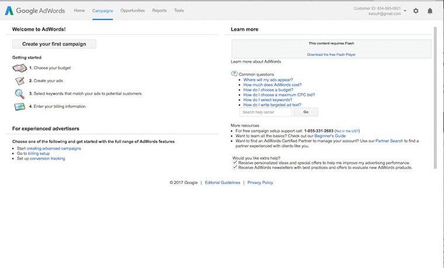
Task: Go to billing setup link
Action: click(x=39, y=154)
